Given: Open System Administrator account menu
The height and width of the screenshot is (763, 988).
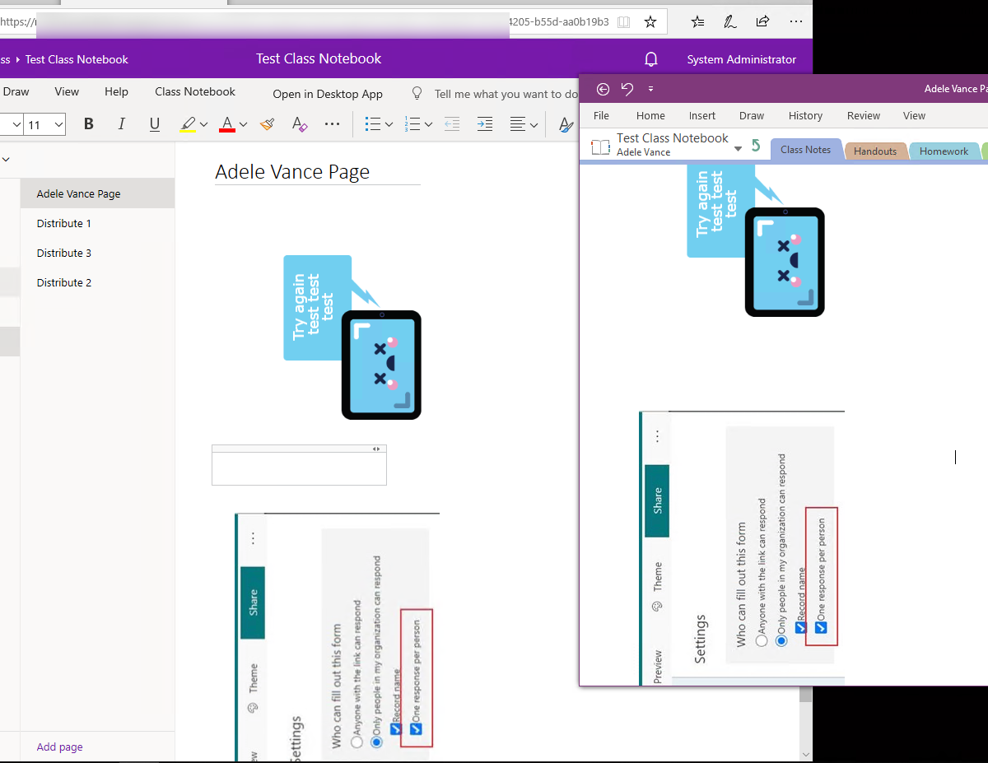Looking at the screenshot, I should point(742,59).
